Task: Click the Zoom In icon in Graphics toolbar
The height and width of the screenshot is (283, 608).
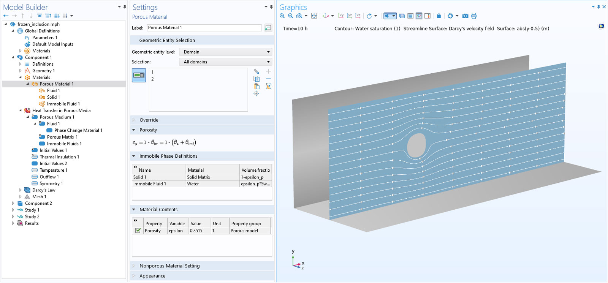Action: click(x=282, y=16)
